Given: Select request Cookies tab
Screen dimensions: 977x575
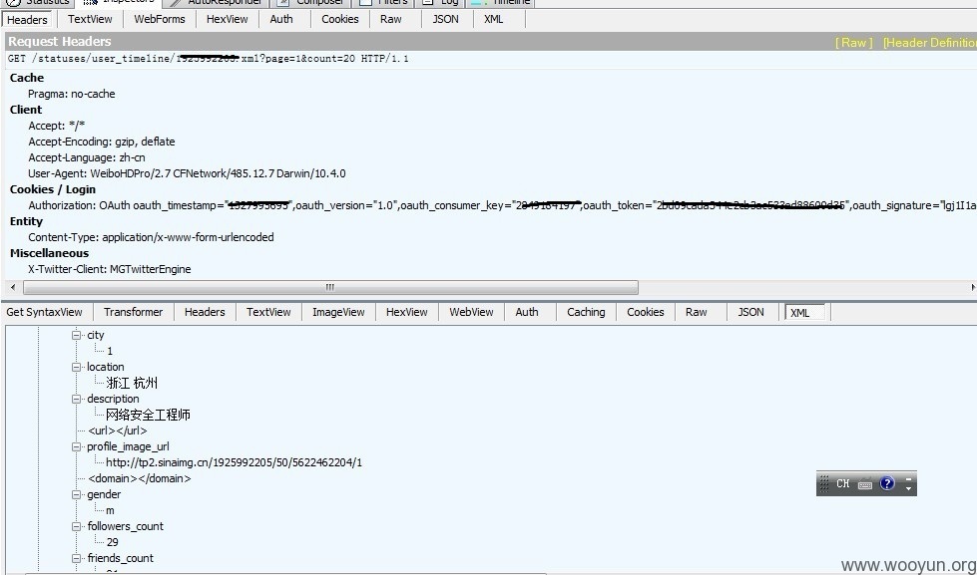Looking at the screenshot, I should click(339, 19).
